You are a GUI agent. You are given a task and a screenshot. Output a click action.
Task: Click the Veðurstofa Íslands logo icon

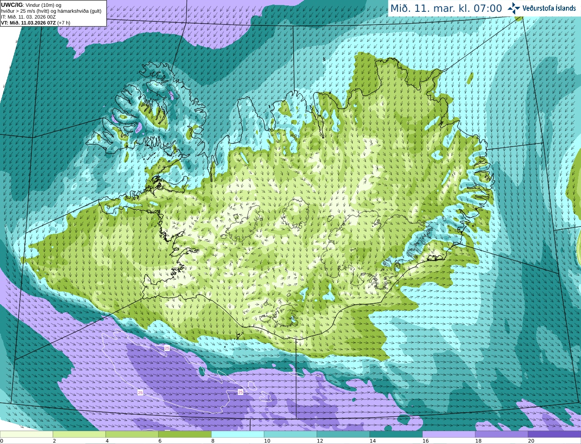coord(514,8)
